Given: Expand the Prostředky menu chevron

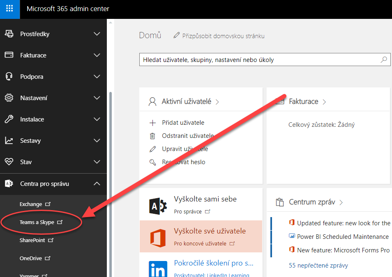Looking at the screenshot, I should point(97,34).
